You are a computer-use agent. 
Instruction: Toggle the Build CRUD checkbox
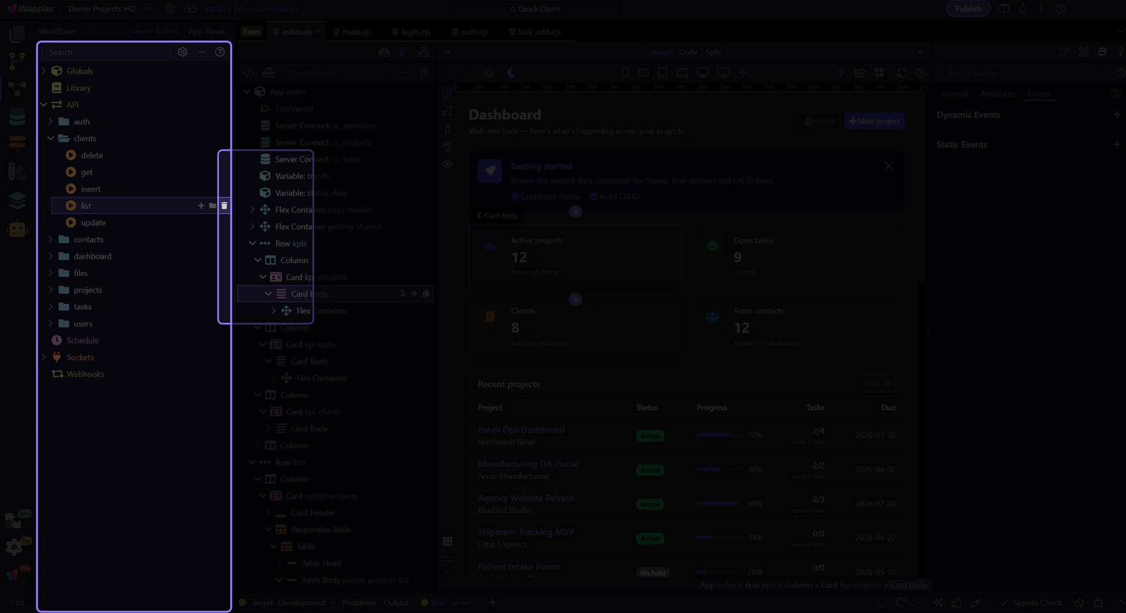point(593,196)
